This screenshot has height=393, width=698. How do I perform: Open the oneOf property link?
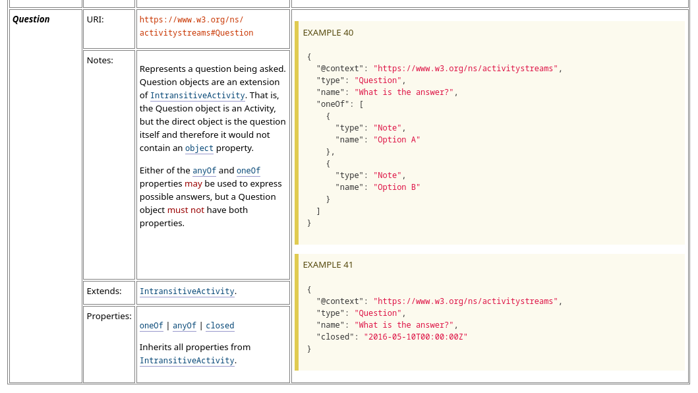pos(152,326)
